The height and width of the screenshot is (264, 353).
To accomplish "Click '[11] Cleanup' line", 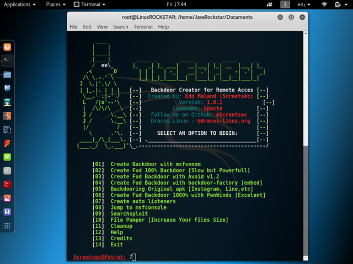I will click(x=112, y=226).
